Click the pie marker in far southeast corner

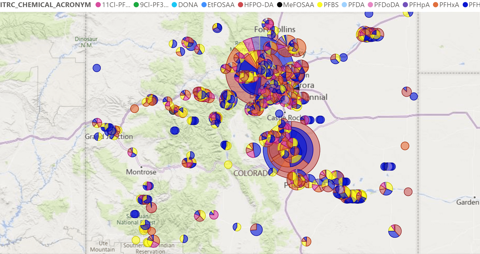tap(395, 231)
